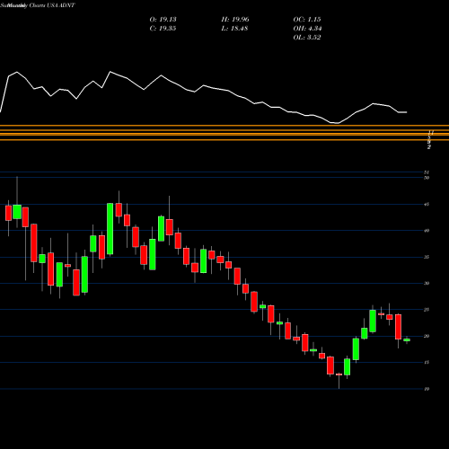Screen dimensions: 449x449
Task: Click the price axis label 20
Action: pos(427,336)
